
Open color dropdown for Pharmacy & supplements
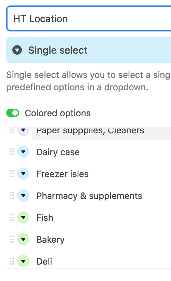pyautogui.click(x=23, y=196)
